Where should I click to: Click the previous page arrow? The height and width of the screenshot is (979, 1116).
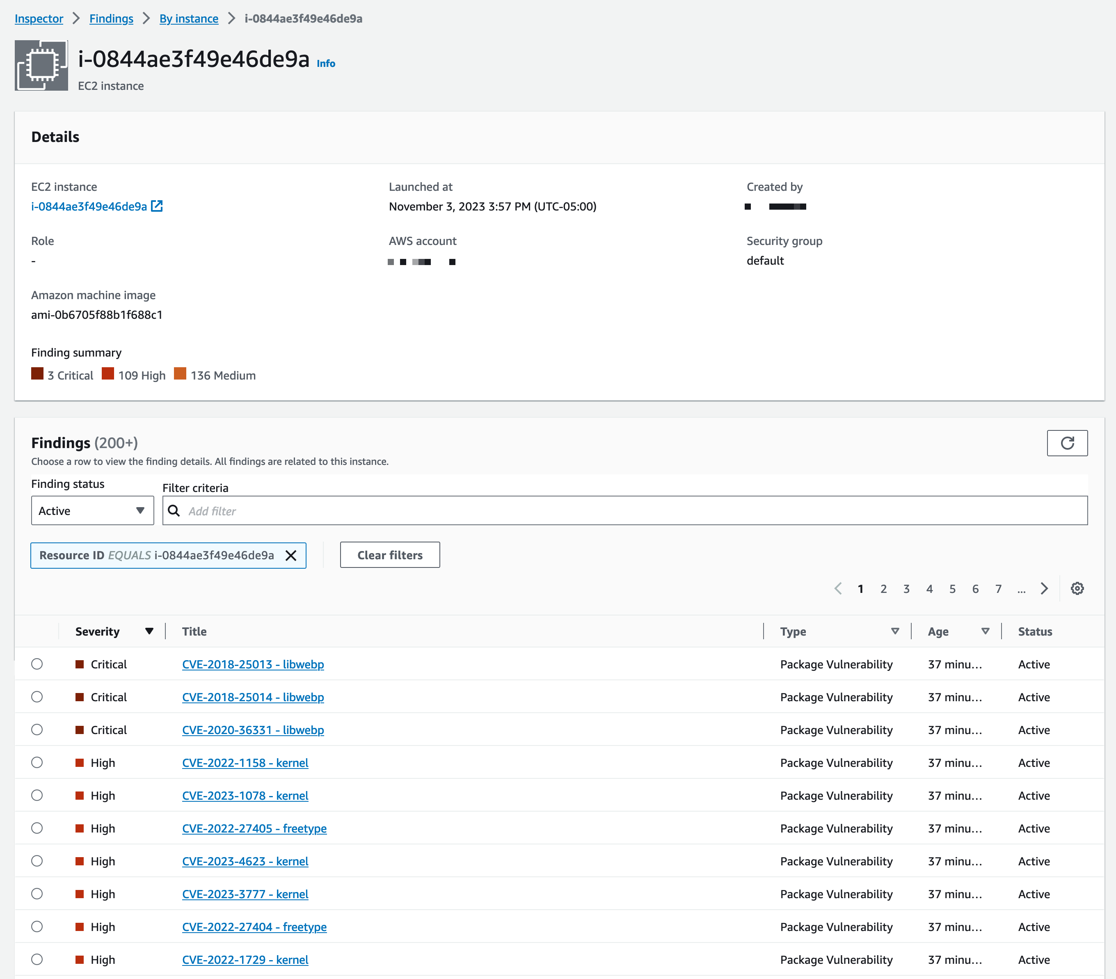(x=838, y=589)
